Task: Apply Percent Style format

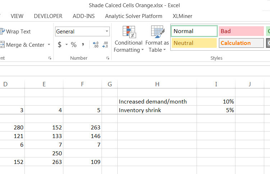Action: click(74, 45)
